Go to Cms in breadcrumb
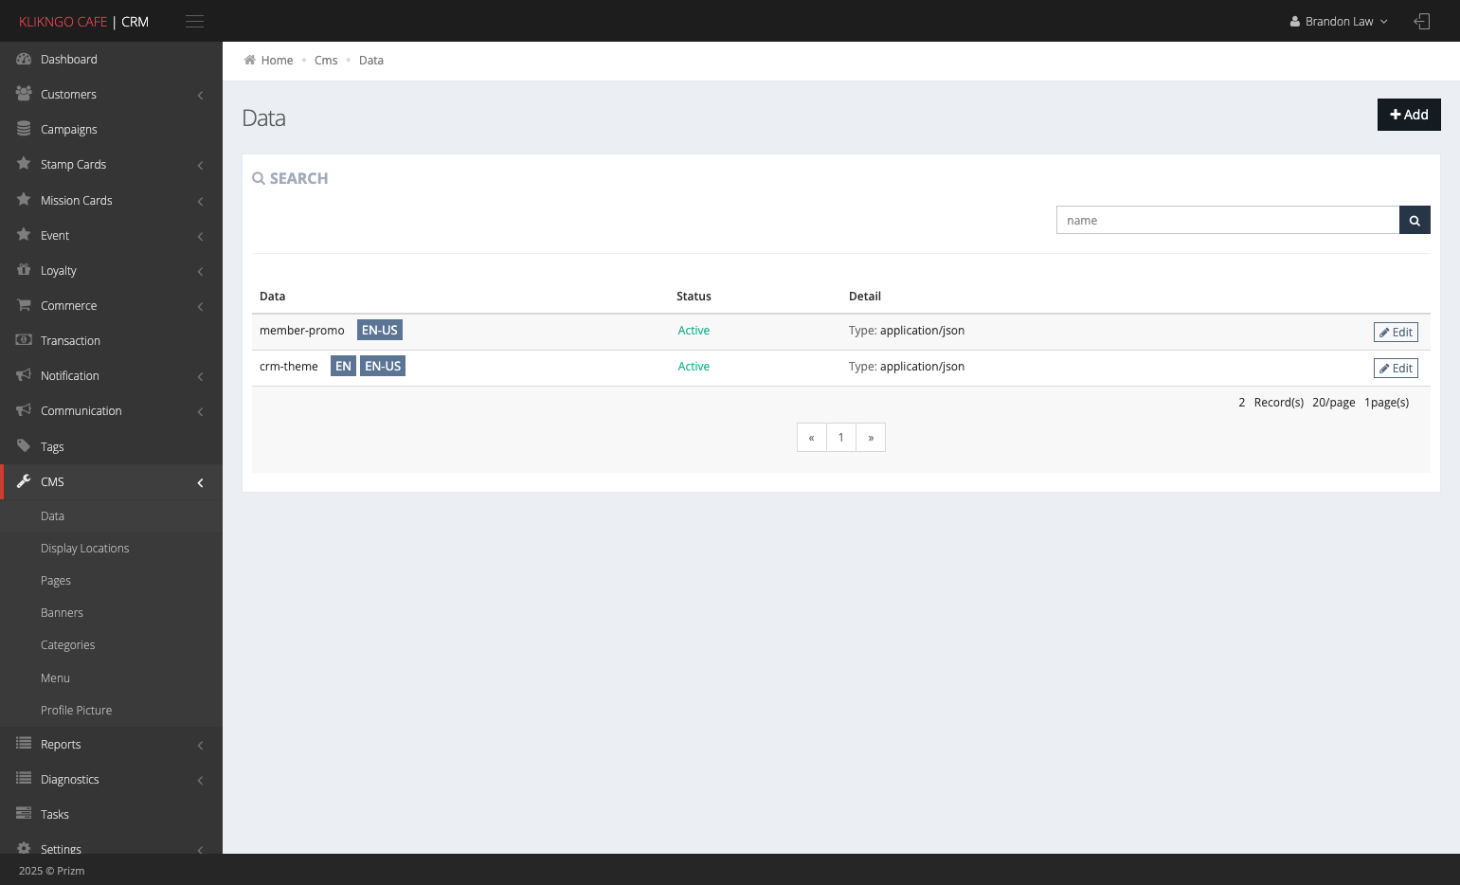Viewport: 1460px width, 885px height. (326, 60)
